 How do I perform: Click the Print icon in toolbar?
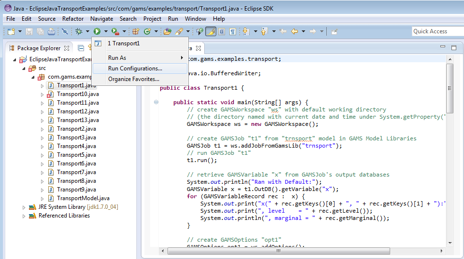coord(51,31)
